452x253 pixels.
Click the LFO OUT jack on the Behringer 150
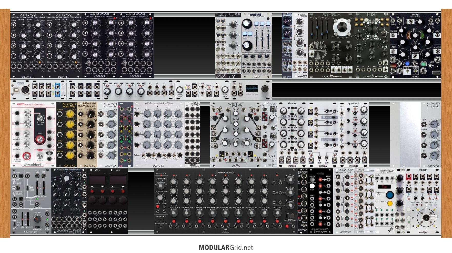47,225
